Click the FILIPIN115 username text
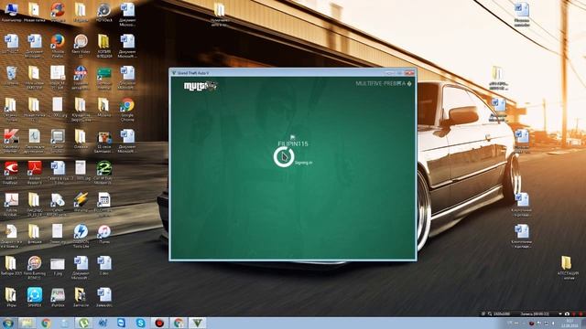 click(x=293, y=143)
